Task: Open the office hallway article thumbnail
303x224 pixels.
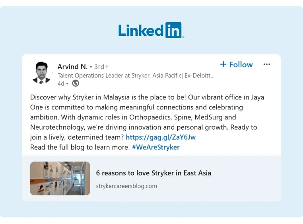Action: coord(60,178)
